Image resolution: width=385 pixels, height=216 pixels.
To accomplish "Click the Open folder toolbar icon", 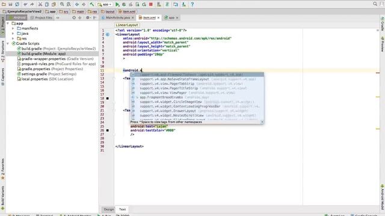I will point(4,4).
